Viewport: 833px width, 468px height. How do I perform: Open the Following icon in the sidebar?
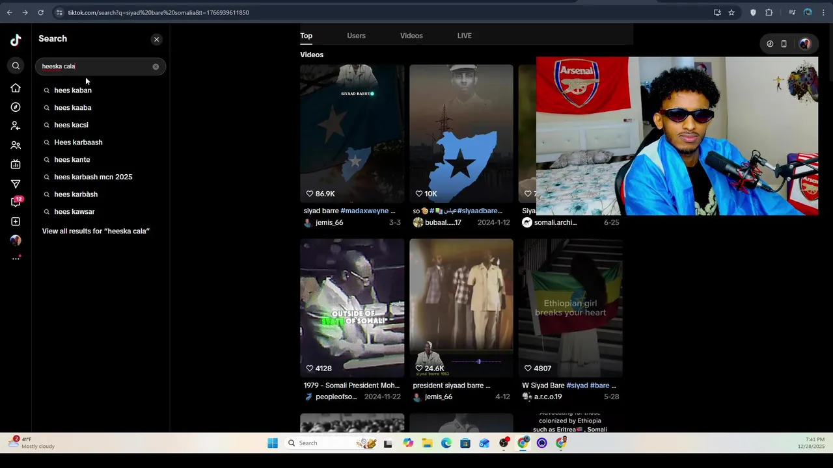[x=16, y=125]
